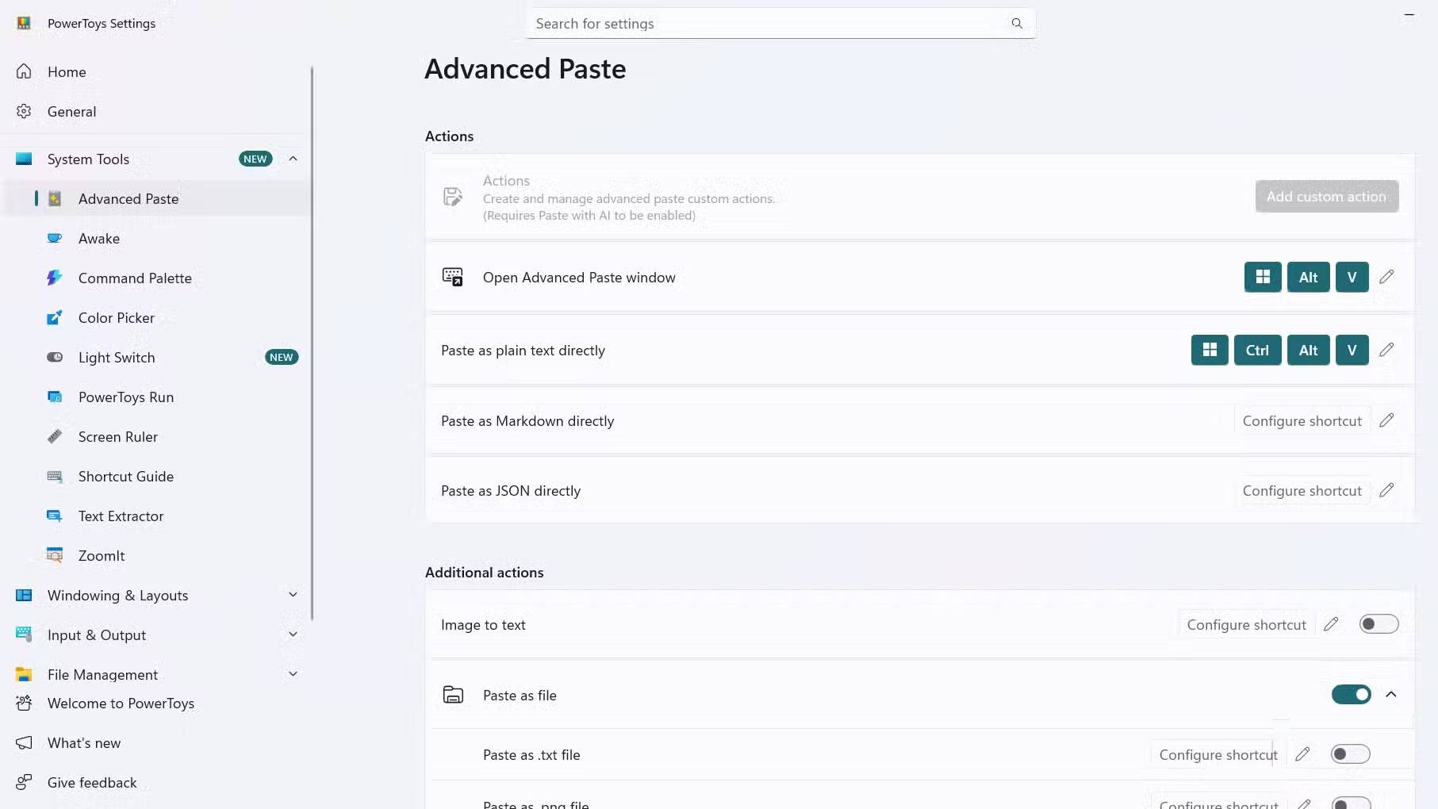Edit the Open Advanced Paste window shortcut

click(1386, 278)
